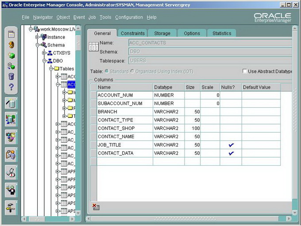This screenshot has height=226, width=301.
Task: Click the Datatype column header
Action: pyautogui.click(x=169, y=87)
